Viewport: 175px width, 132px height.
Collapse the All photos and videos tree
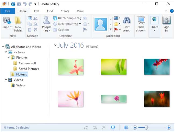coord(3,47)
